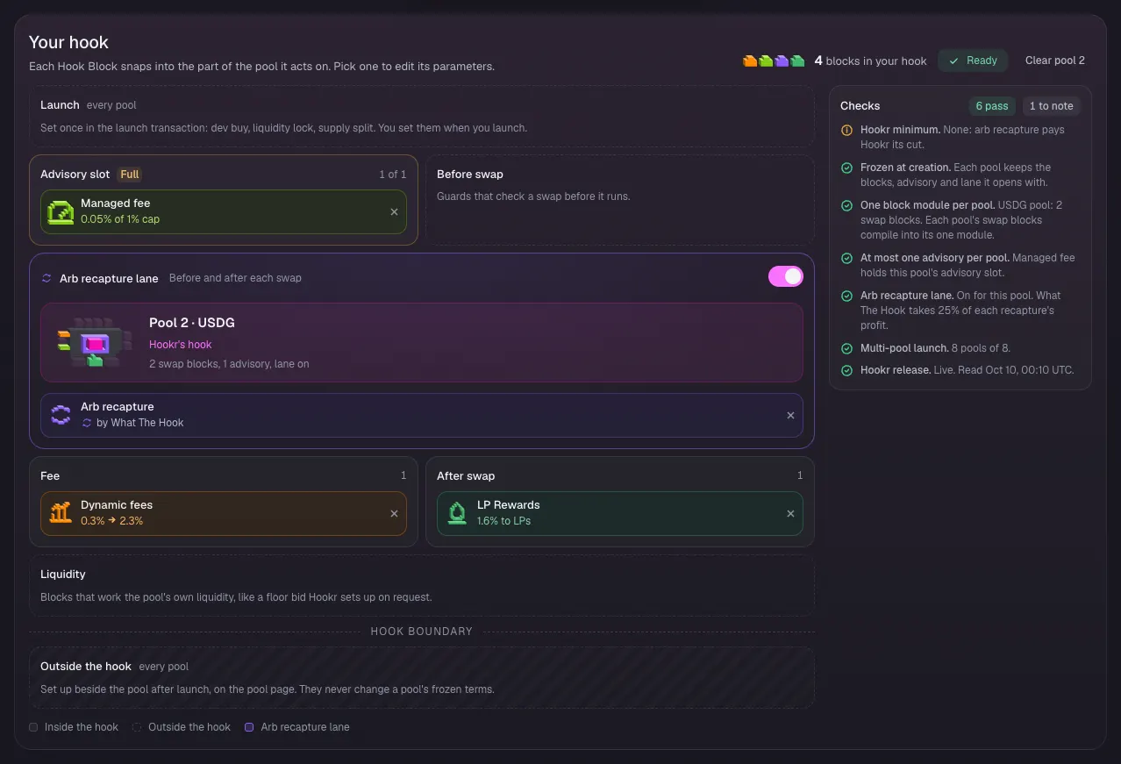Click the warning icon beside Hookr minimum
1121x764 pixels.
pos(846,130)
